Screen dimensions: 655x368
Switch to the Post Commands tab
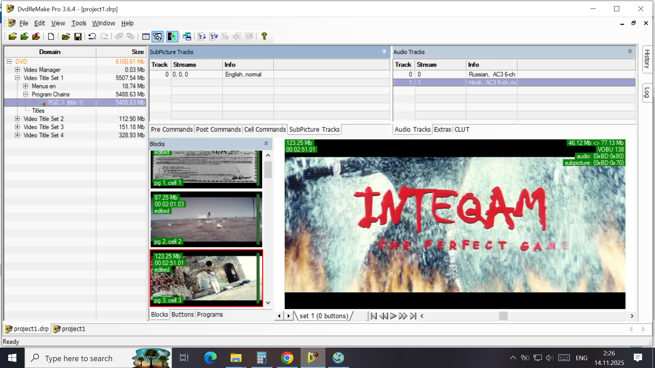218,129
